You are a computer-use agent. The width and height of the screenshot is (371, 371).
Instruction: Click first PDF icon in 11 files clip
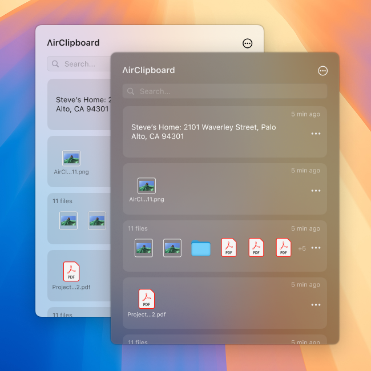coord(228,247)
